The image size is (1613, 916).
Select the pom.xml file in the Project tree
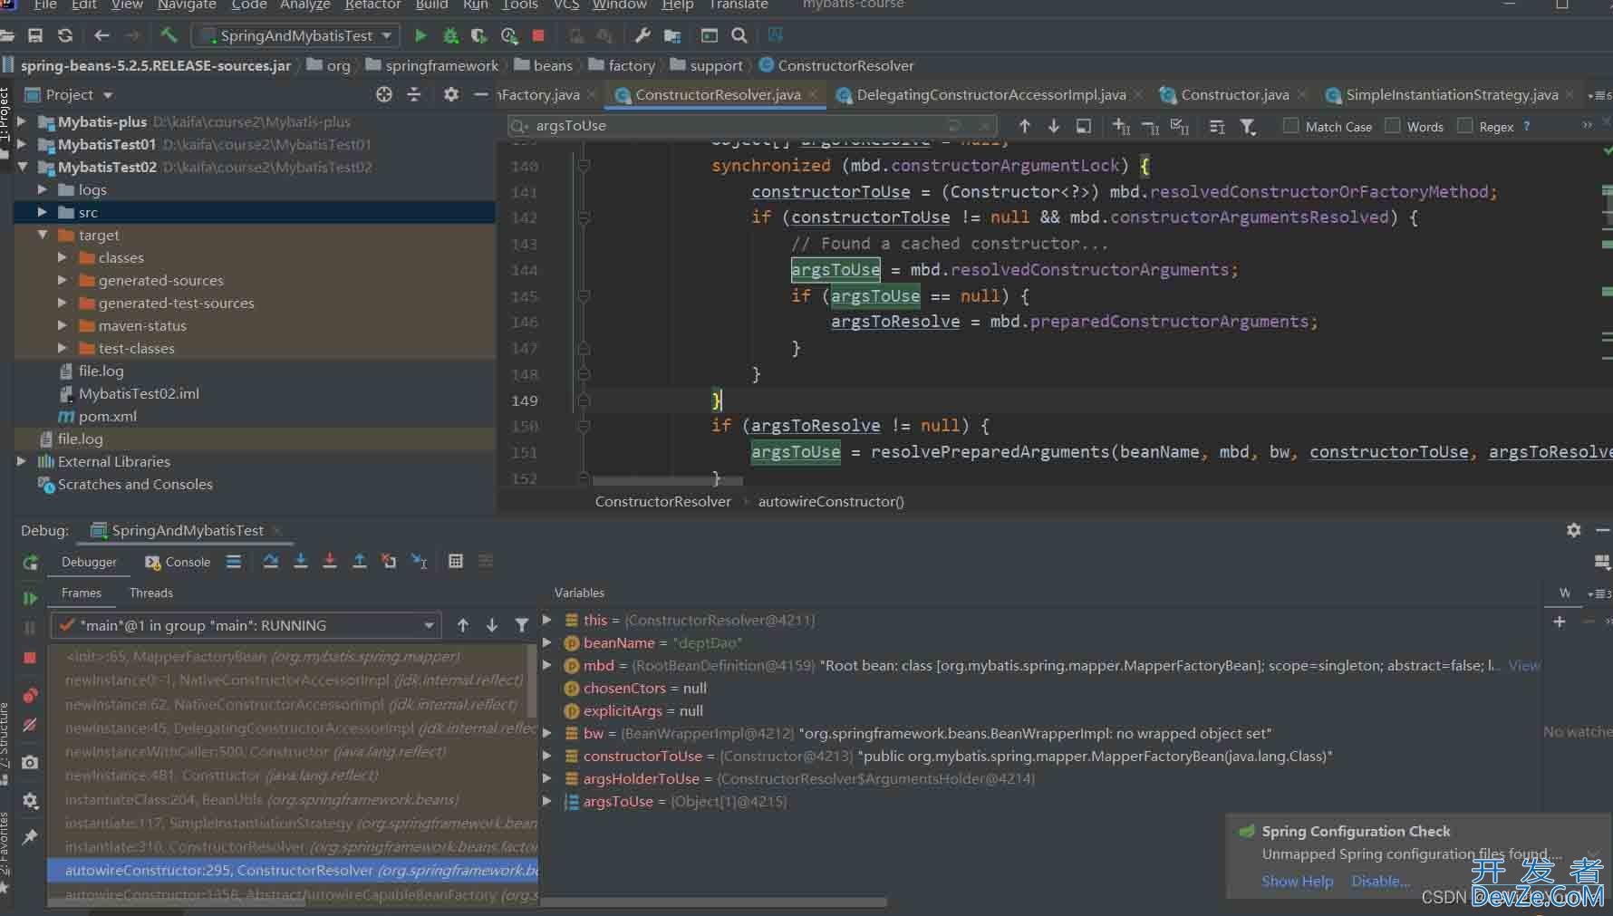click(x=107, y=416)
